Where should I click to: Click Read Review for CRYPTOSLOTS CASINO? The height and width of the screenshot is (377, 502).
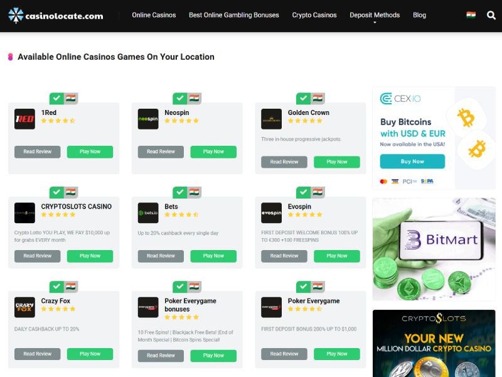38,256
